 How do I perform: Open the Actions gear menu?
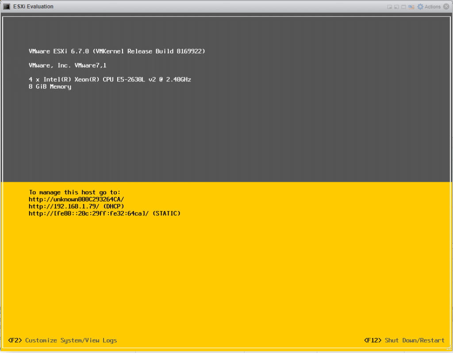[x=429, y=7]
